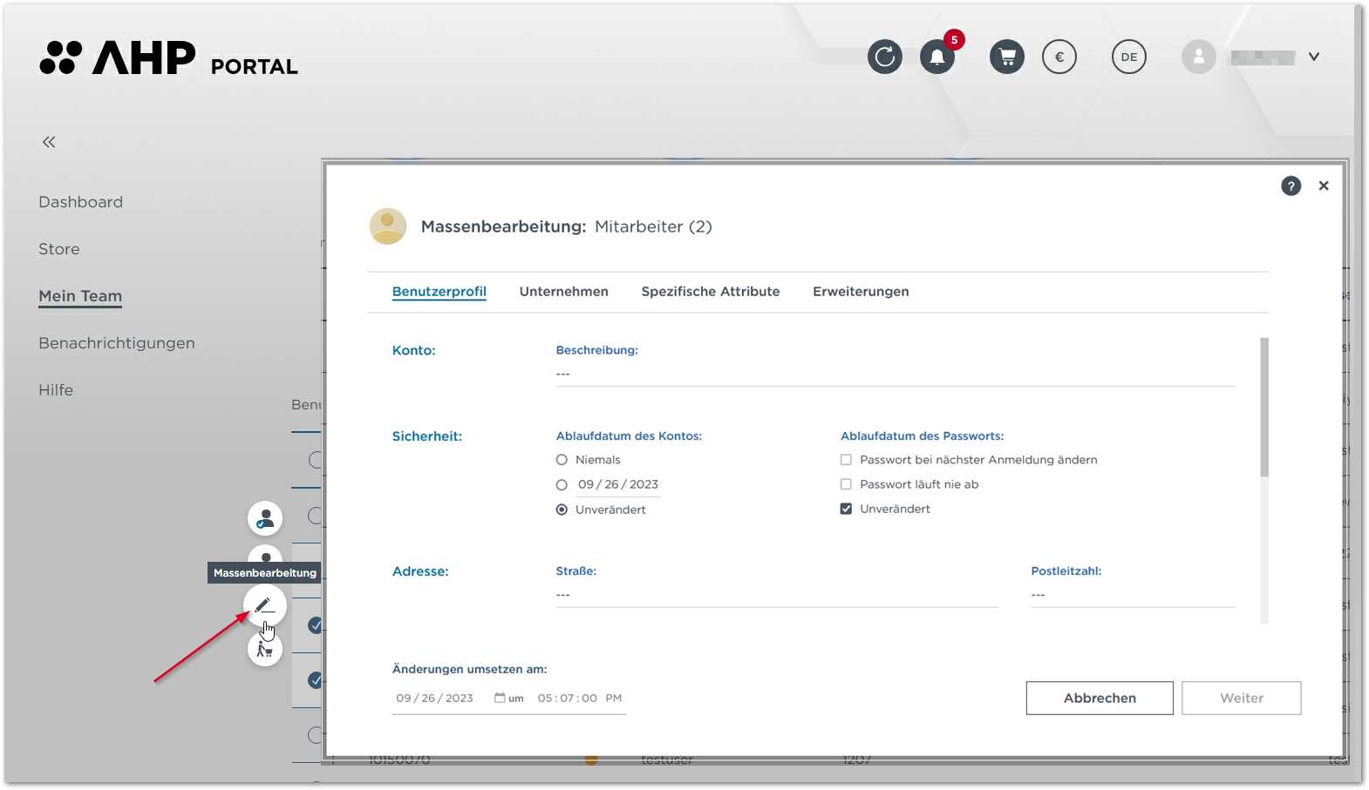Switch to Spezifische Attribute tab
This screenshot has height=790, width=1369.
(711, 292)
